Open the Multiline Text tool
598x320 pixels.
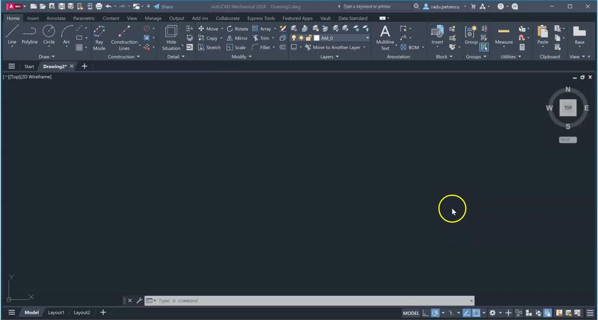click(x=385, y=37)
